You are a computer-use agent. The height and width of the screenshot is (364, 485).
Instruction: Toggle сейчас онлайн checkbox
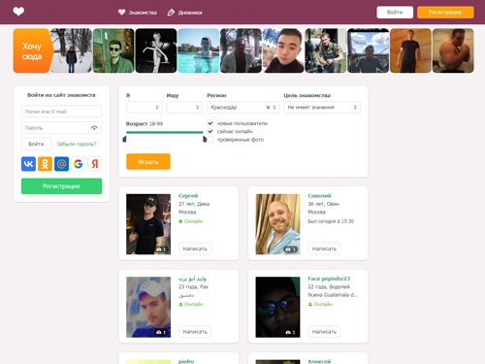click(x=210, y=131)
